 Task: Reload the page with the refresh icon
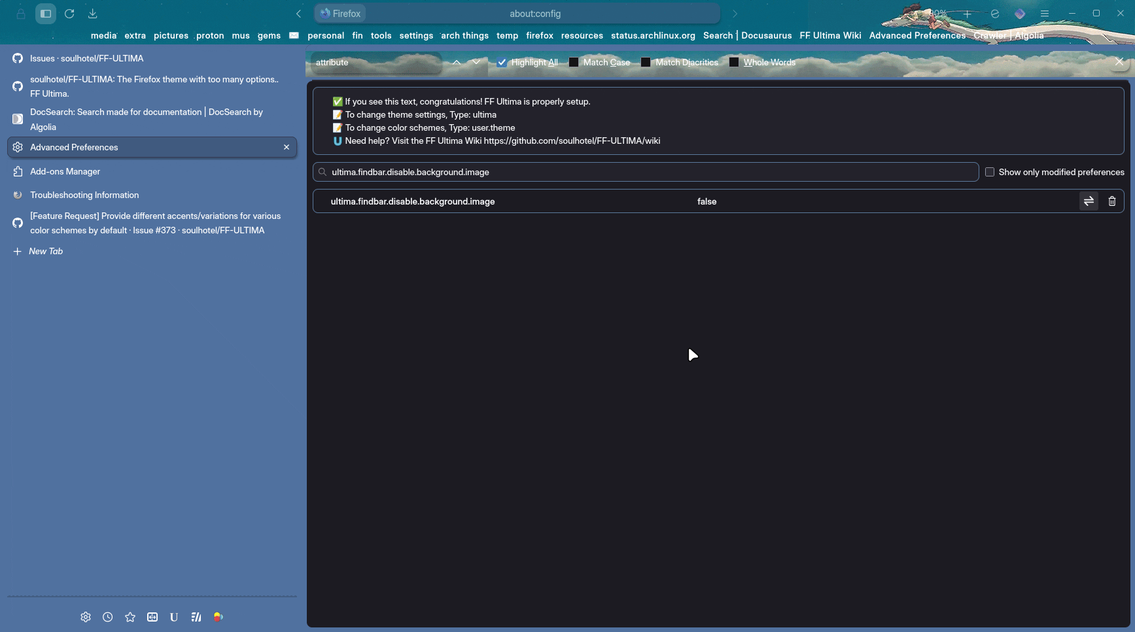click(69, 14)
